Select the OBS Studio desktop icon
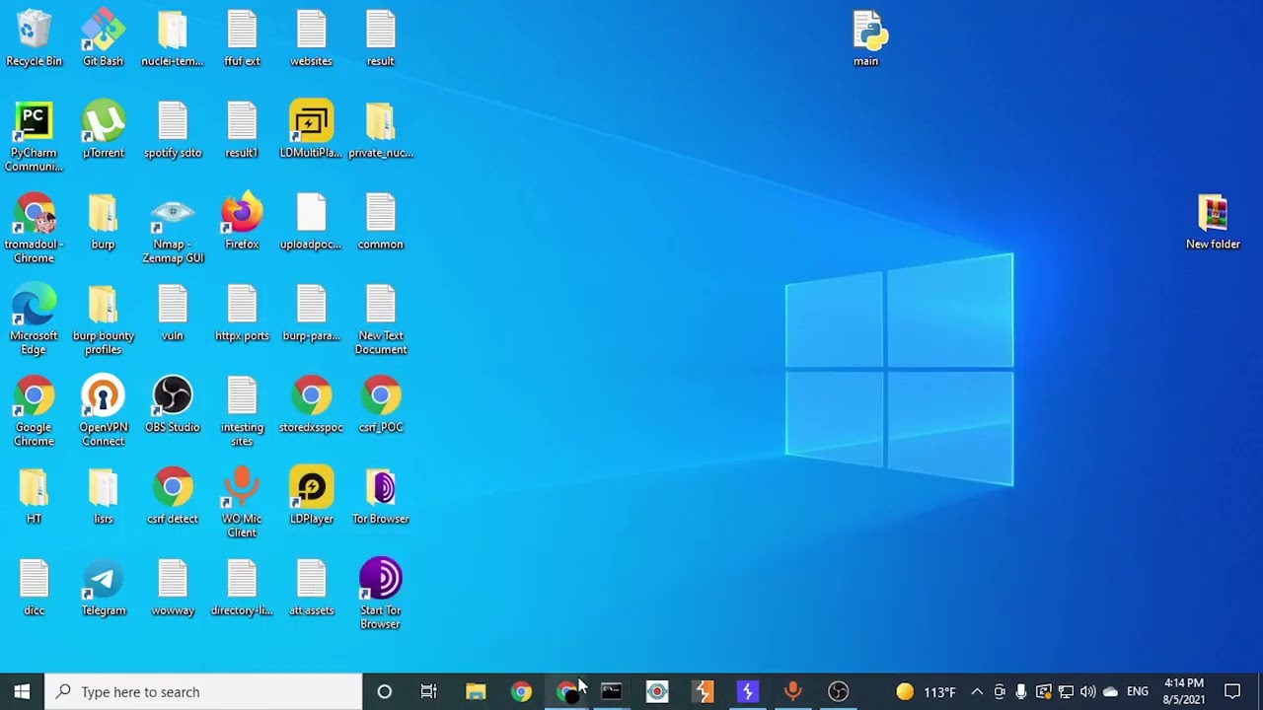The height and width of the screenshot is (710, 1263). 173,405
